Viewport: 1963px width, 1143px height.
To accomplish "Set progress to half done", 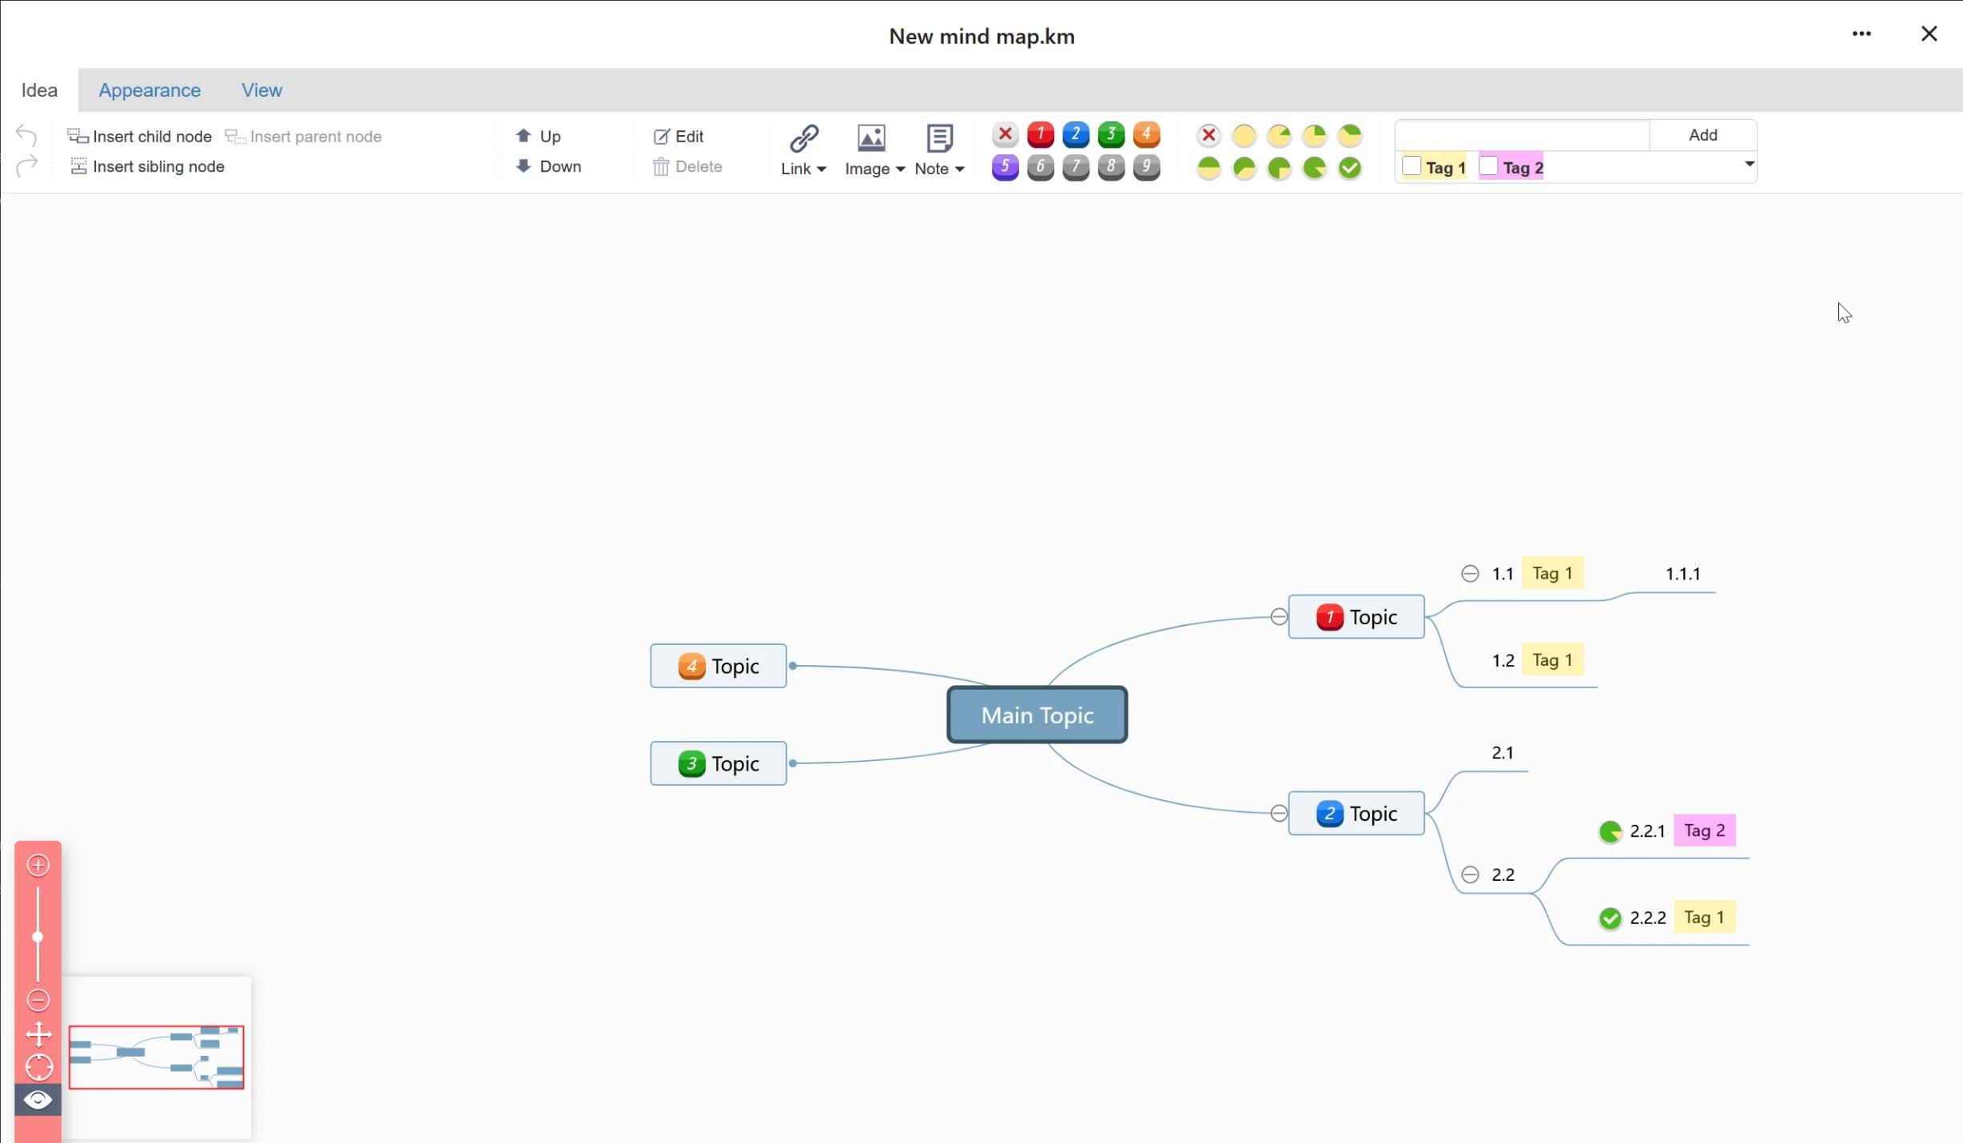I will coord(1209,168).
